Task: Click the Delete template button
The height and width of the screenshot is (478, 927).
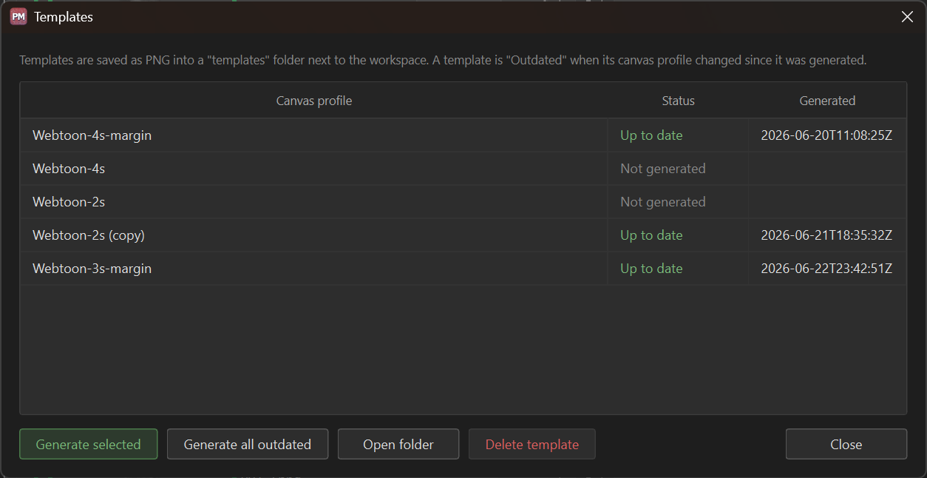Action: pyautogui.click(x=532, y=444)
